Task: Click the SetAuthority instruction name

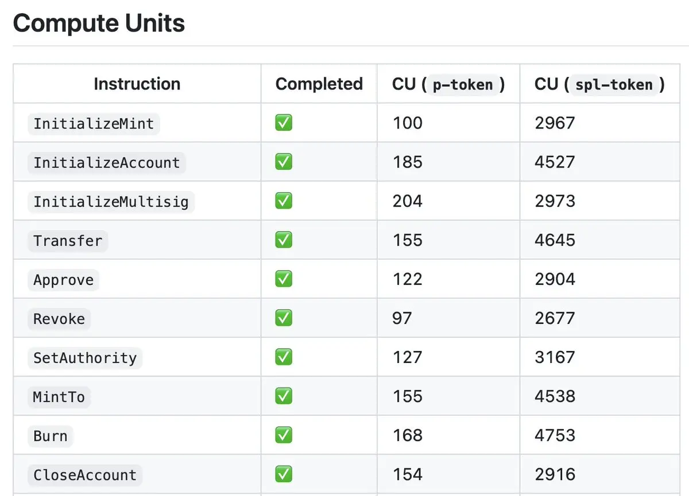Action: [x=85, y=358]
